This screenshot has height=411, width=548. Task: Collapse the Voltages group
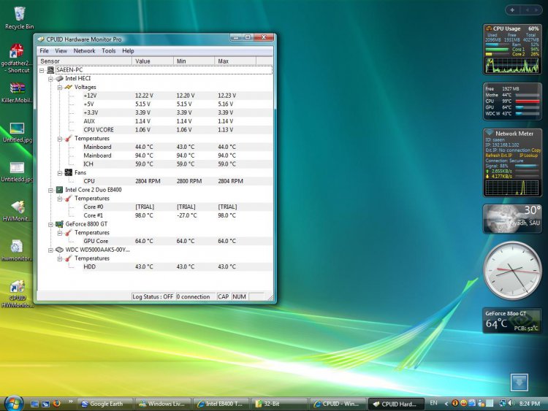point(60,88)
